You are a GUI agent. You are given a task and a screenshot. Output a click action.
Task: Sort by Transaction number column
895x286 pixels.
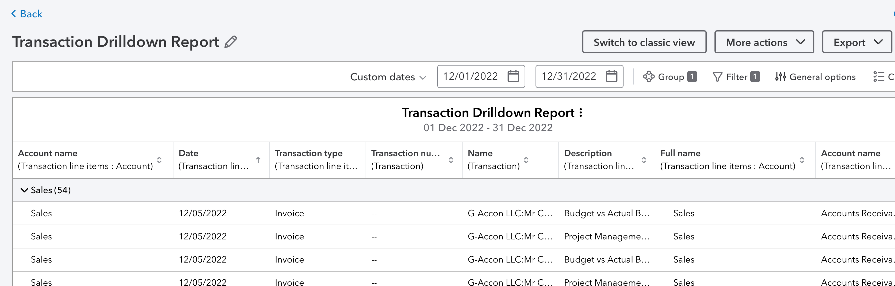[x=451, y=160]
